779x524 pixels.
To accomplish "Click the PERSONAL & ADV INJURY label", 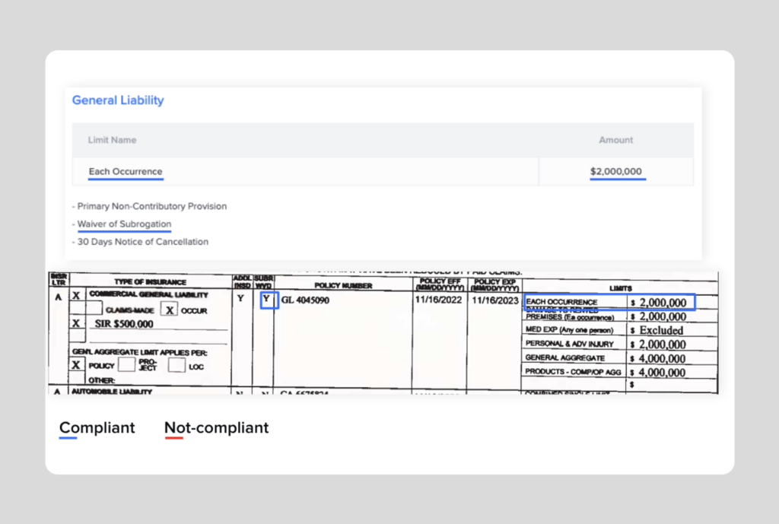I will pos(569,344).
